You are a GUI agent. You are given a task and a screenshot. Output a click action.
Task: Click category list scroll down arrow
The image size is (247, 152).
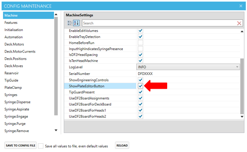(56, 130)
